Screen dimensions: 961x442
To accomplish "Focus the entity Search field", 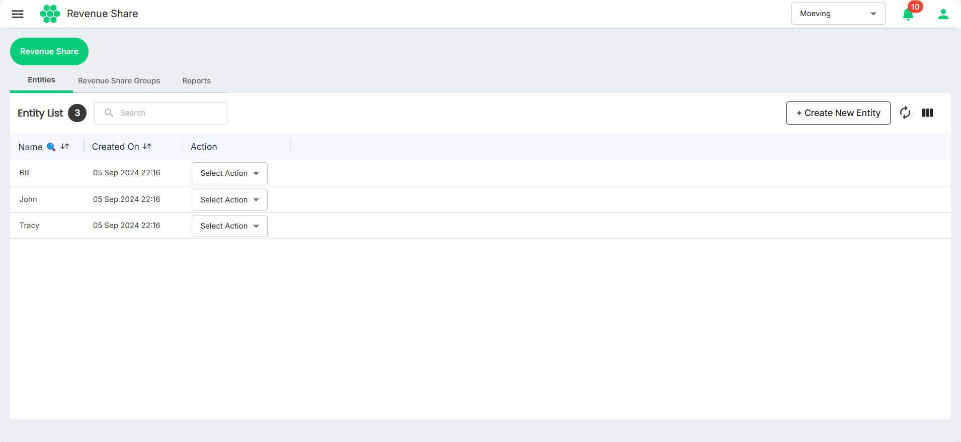I will pos(161,113).
